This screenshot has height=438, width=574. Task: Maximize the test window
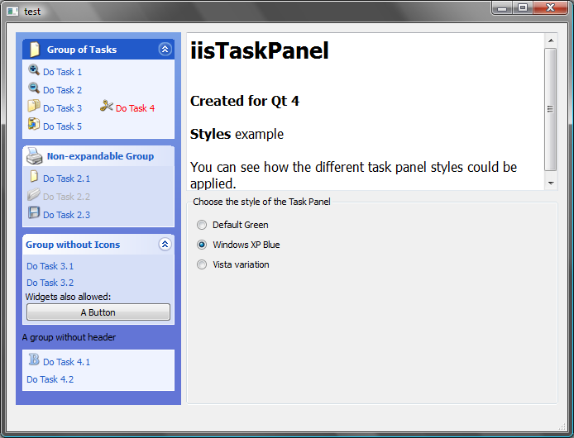click(x=523, y=7)
